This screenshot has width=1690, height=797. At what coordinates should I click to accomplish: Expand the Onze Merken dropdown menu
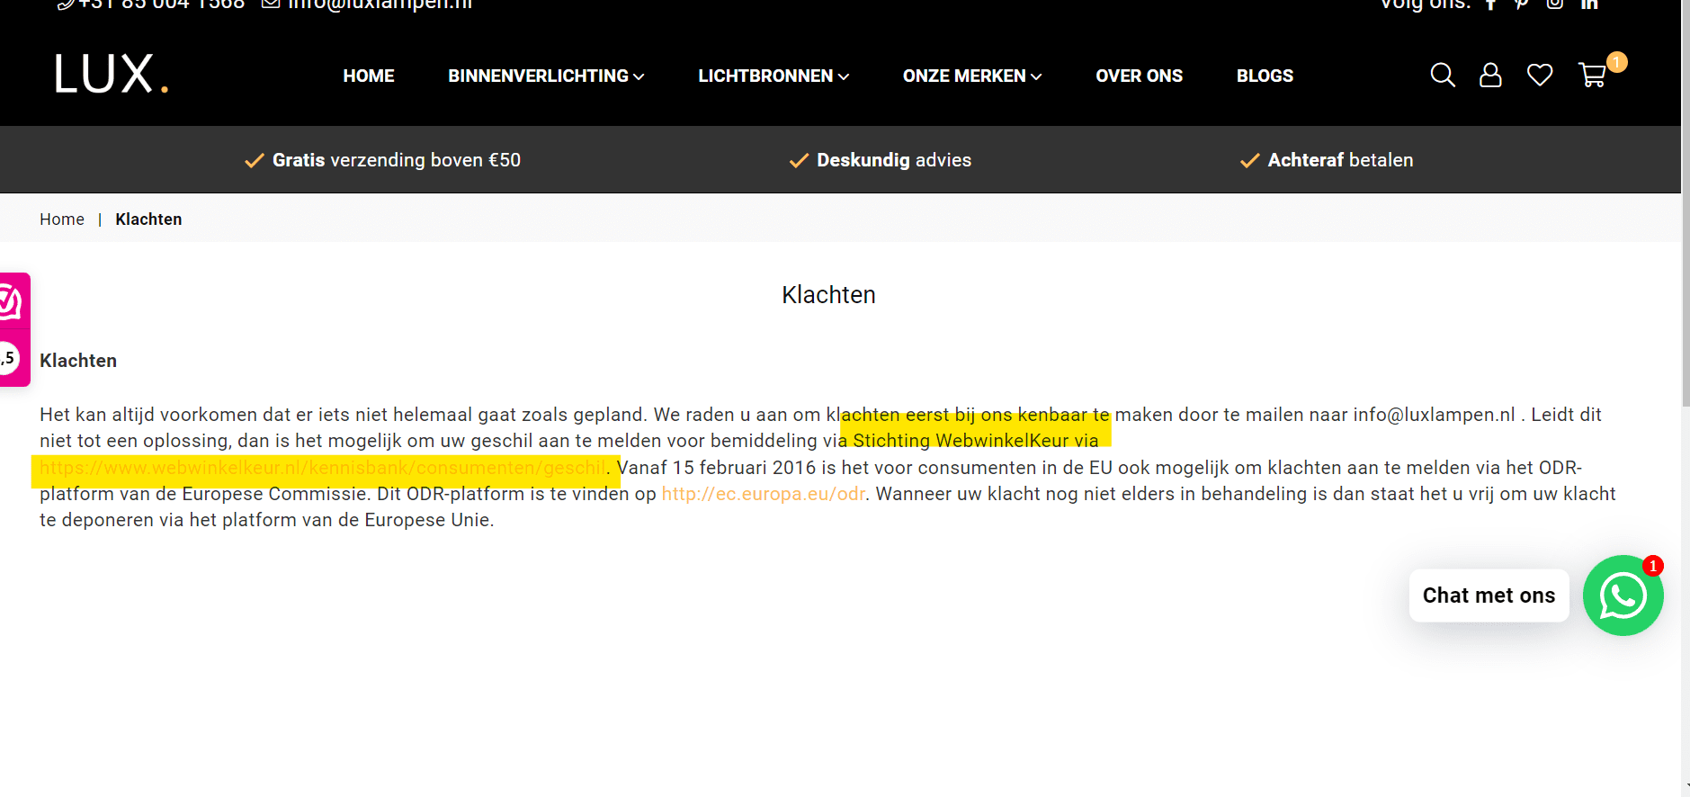pyautogui.click(x=971, y=76)
